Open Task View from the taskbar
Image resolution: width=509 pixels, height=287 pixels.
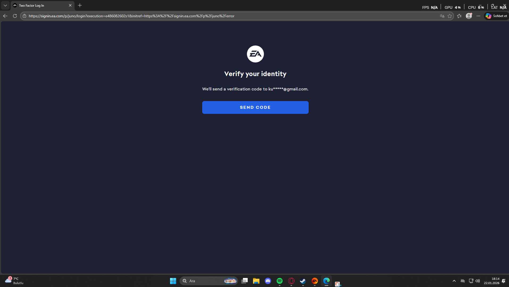[245, 281]
